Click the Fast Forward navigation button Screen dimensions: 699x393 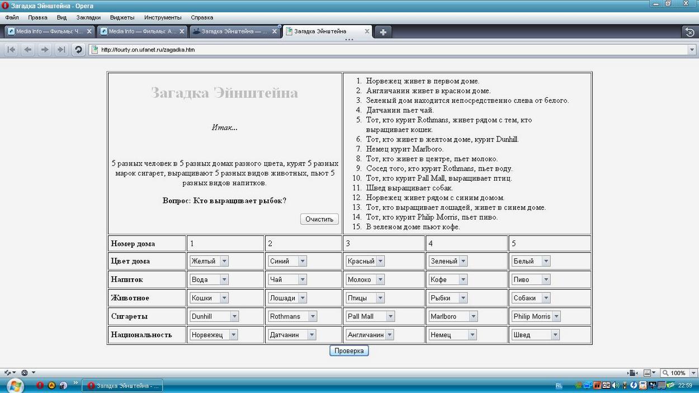[62, 50]
